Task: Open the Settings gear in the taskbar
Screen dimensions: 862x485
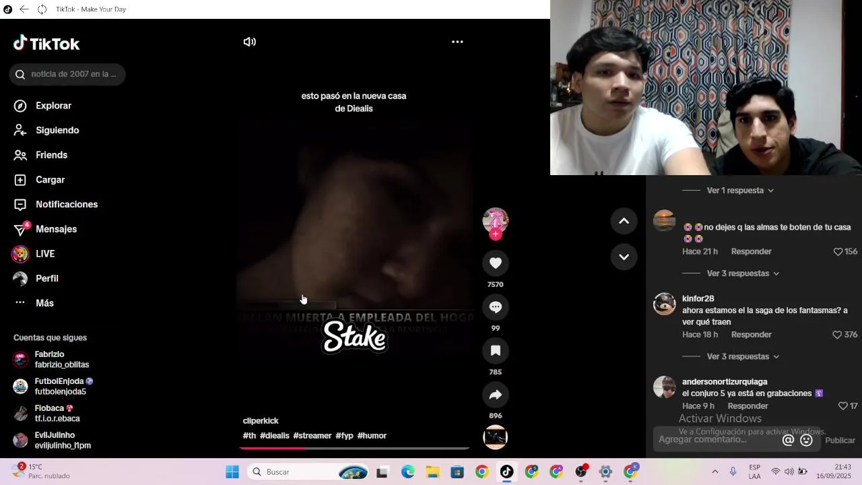Action: point(605,472)
